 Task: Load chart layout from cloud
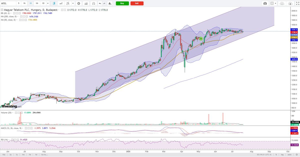(282, 3)
